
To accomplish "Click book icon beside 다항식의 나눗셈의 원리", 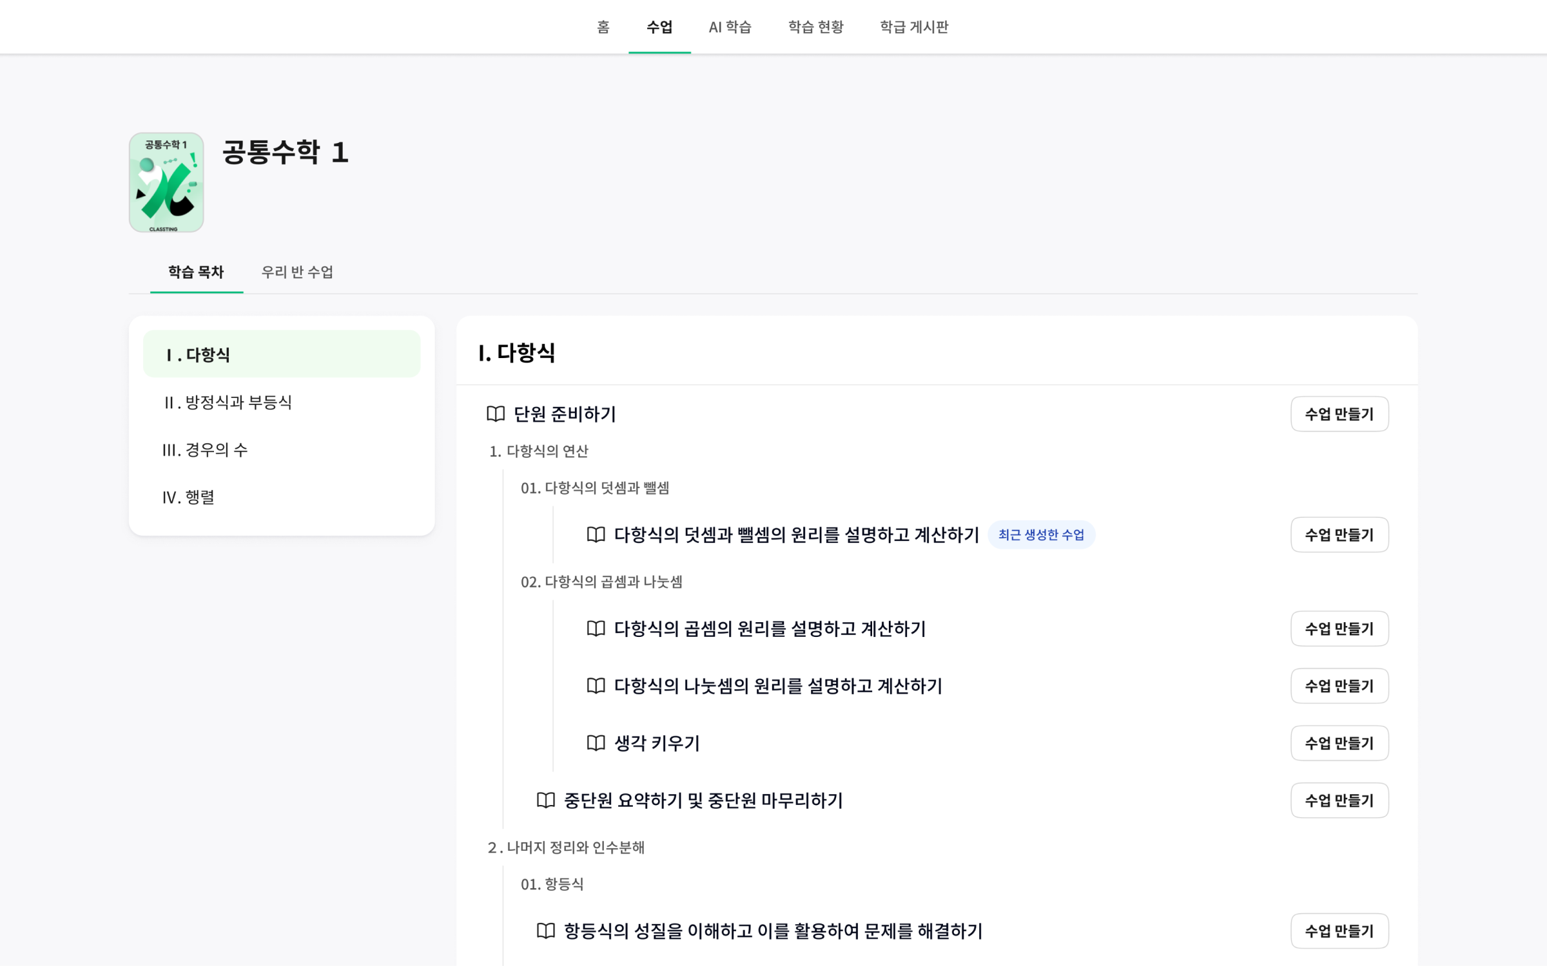I will tap(596, 686).
